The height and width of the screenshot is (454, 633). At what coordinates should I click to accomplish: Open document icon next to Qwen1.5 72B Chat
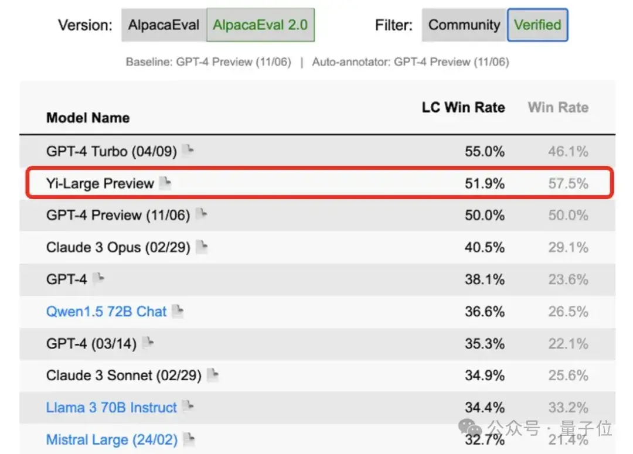pyautogui.click(x=177, y=312)
